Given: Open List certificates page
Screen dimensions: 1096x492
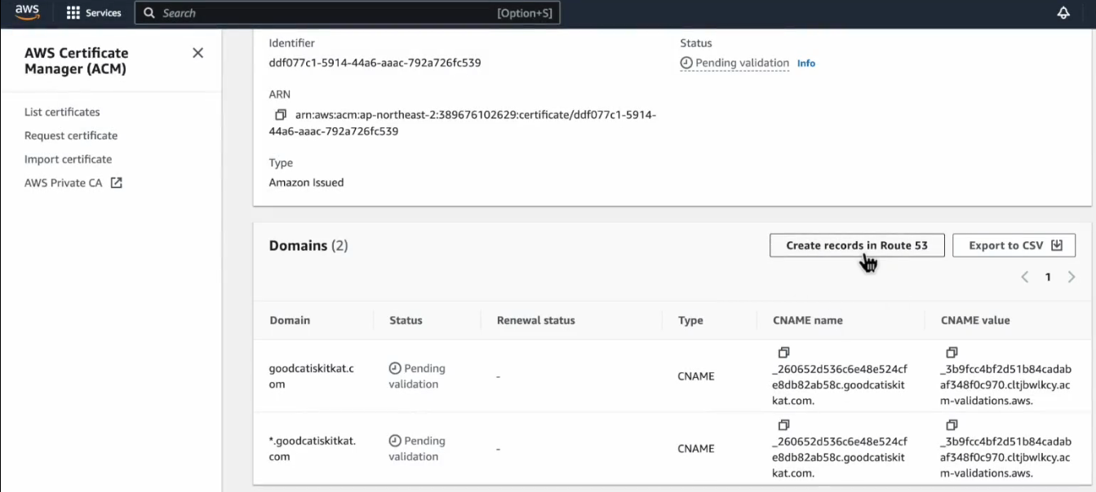Looking at the screenshot, I should tap(62, 112).
